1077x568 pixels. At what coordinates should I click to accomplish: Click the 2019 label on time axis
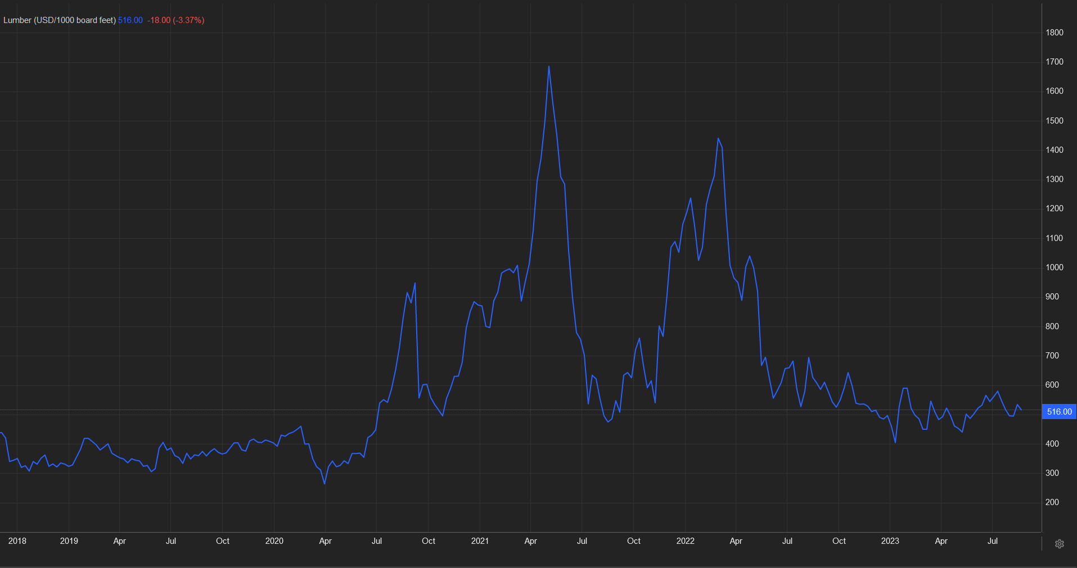pyautogui.click(x=69, y=541)
